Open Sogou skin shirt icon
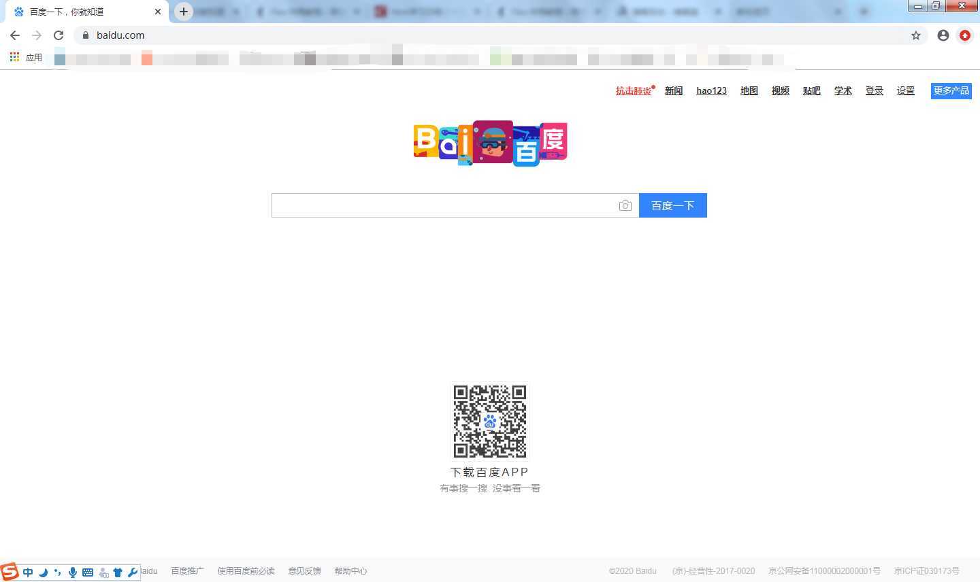This screenshot has width=980, height=582. coord(118,572)
